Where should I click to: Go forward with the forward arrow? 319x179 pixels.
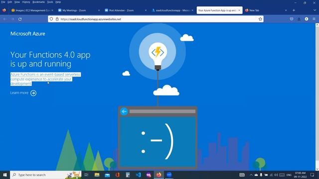[12, 19]
